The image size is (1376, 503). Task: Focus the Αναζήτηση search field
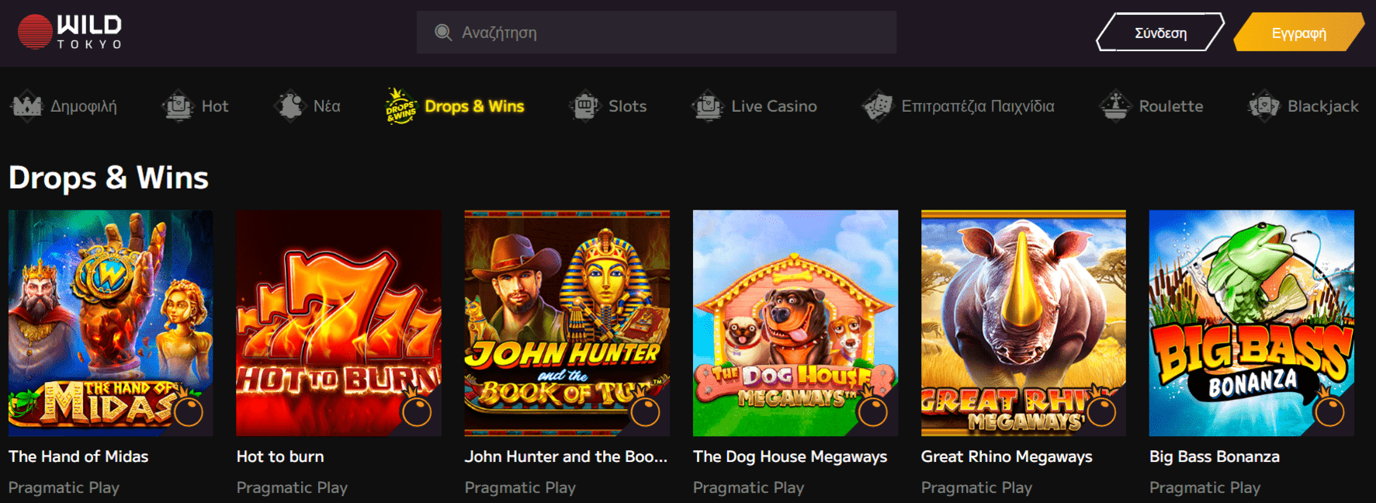(657, 33)
